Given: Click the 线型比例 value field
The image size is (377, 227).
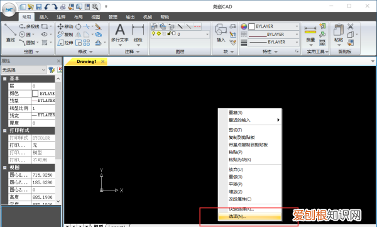Looking at the screenshot, I should [43, 108].
